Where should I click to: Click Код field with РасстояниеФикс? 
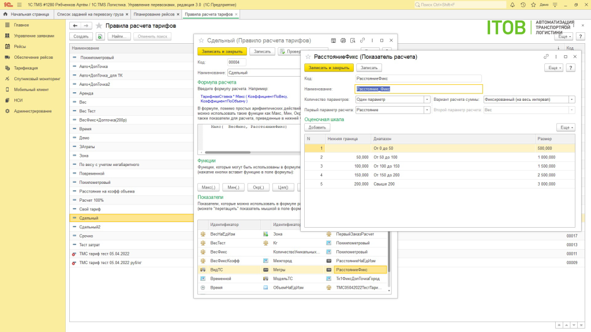click(418, 78)
